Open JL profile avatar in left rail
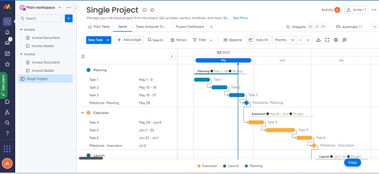Viewport: 379px width, 174px height. 7,163
